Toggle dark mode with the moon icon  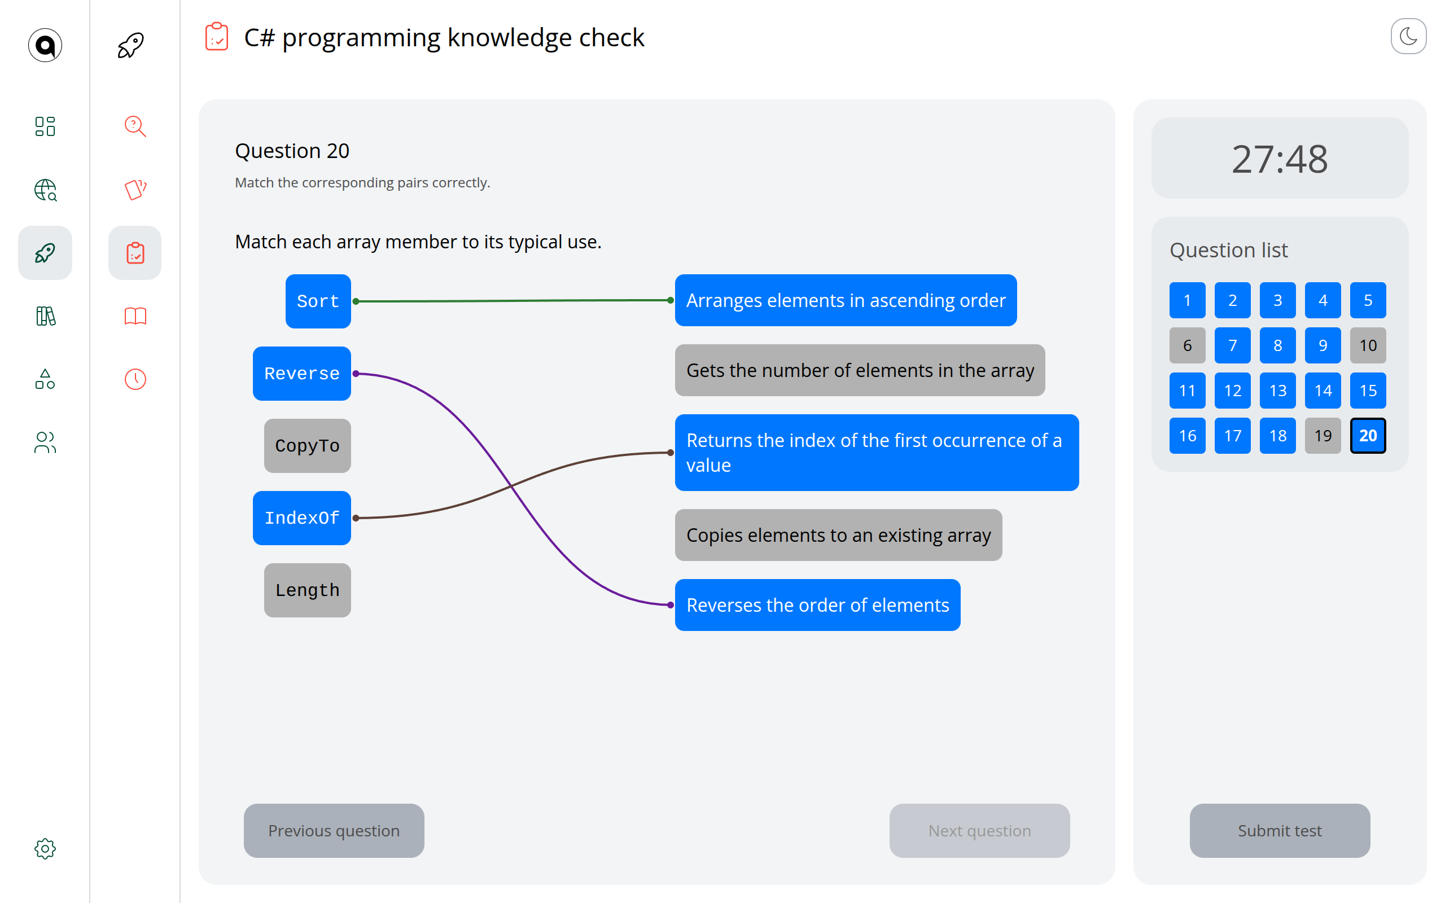click(1408, 37)
